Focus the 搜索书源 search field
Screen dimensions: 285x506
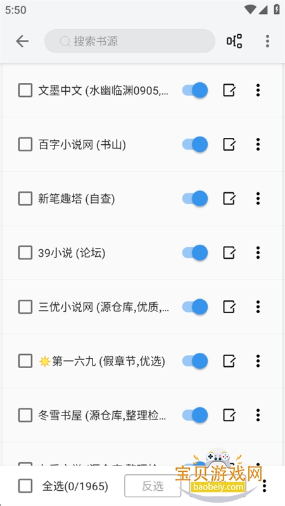coord(130,41)
